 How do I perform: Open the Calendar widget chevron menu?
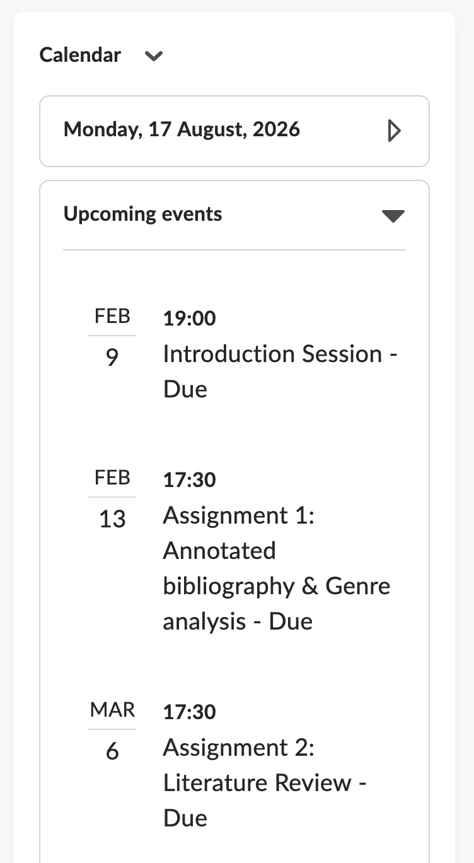pyautogui.click(x=154, y=56)
